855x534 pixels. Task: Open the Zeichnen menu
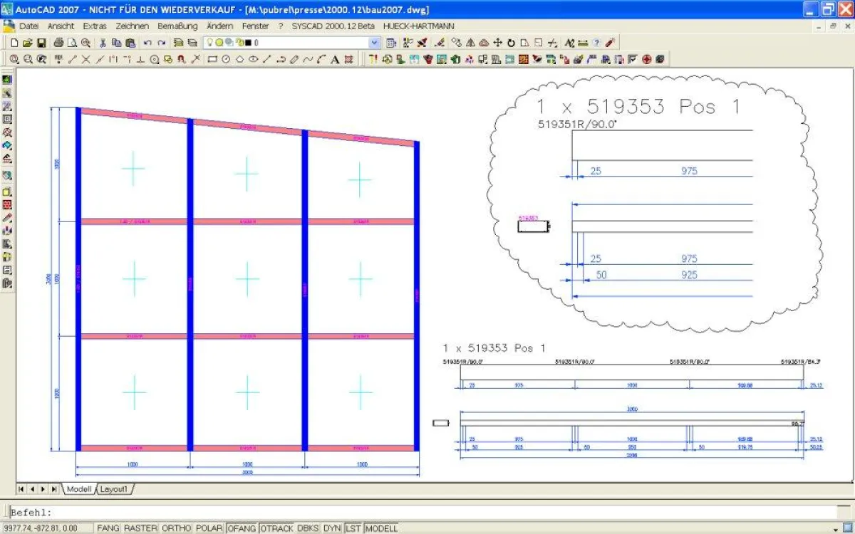132,26
